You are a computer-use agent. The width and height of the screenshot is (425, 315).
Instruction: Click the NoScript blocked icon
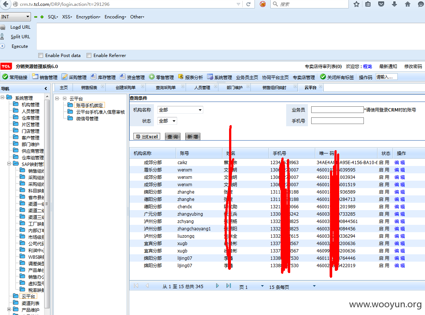coord(263,4)
